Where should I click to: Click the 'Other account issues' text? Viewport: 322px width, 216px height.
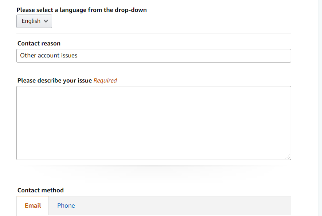coord(49,56)
